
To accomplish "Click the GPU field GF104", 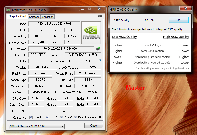I will click(38, 30).
